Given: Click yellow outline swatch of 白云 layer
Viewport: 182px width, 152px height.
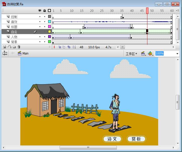Looking at the screenshot, I should 49,31.
